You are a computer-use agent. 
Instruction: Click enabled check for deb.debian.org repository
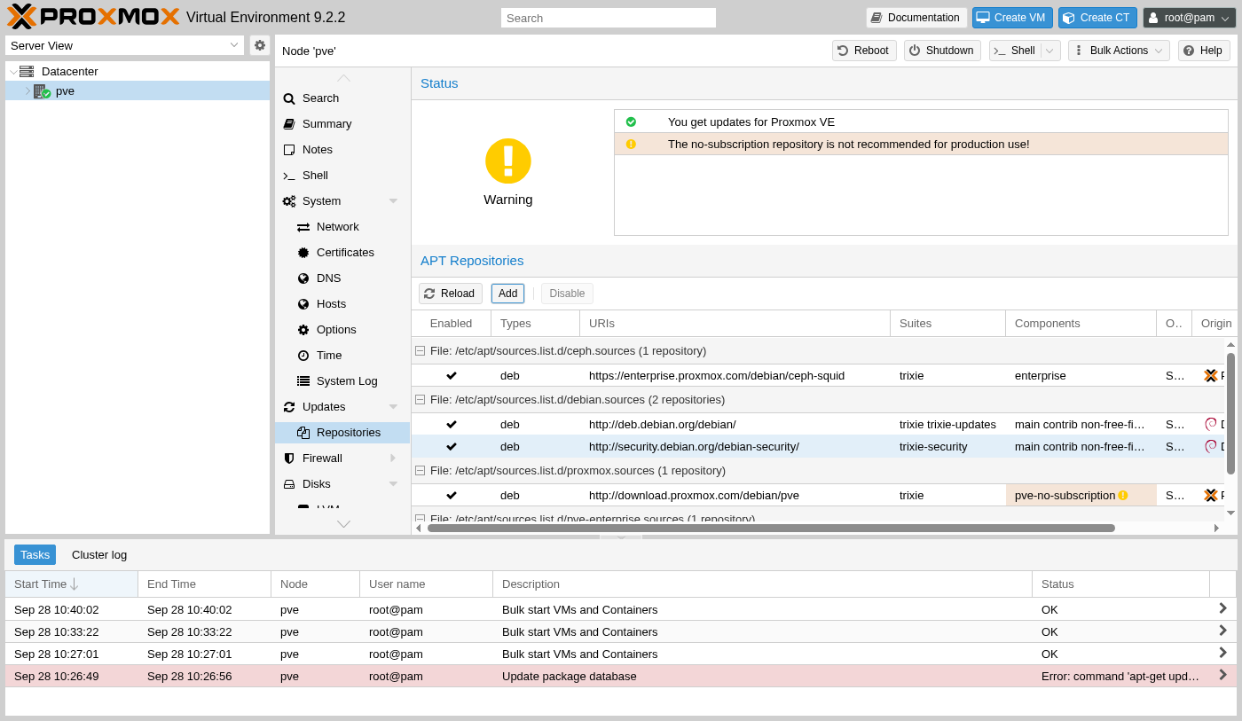(452, 425)
